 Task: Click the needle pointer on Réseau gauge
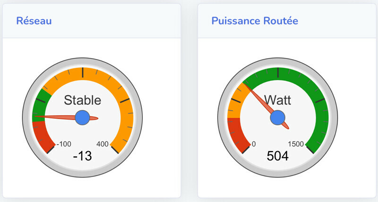[x=57, y=116]
